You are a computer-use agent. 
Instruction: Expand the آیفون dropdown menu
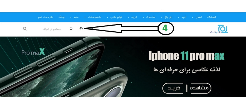(x=197, y=17)
